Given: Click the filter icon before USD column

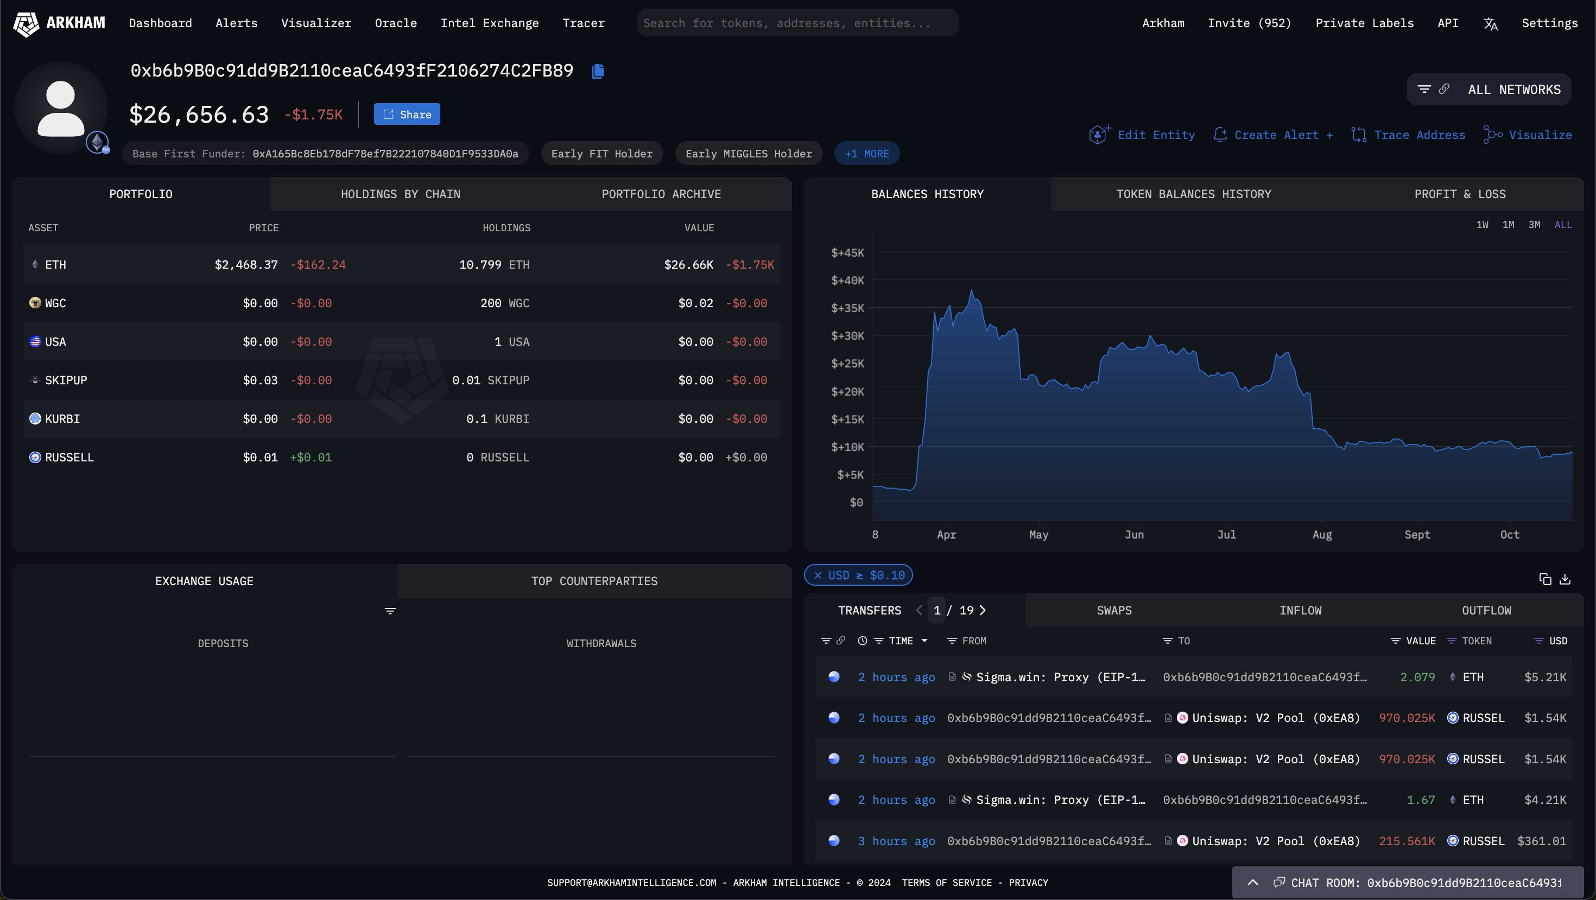Looking at the screenshot, I should pyautogui.click(x=1539, y=641).
